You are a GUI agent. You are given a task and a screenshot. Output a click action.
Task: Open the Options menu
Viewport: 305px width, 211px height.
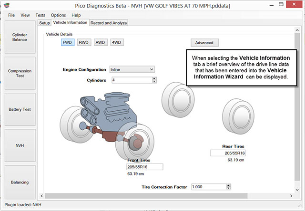58,15
